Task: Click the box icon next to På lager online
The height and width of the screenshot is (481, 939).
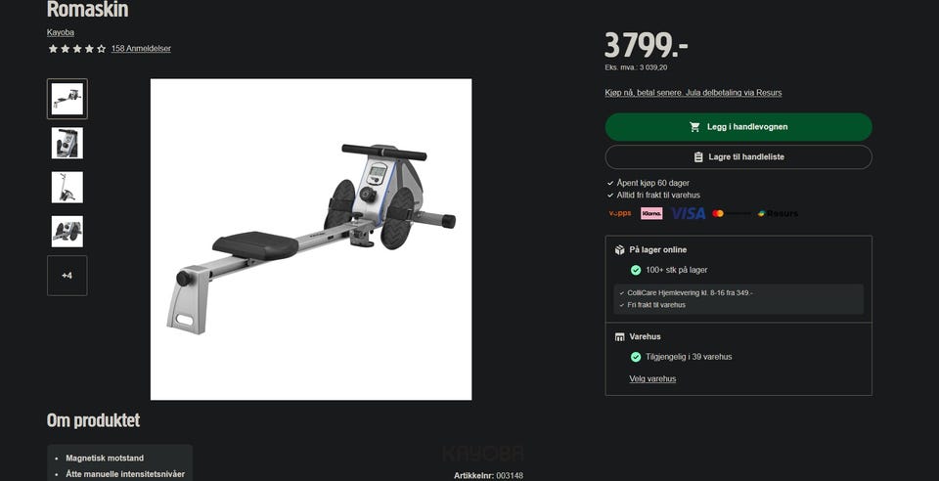Action: pyautogui.click(x=620, y=250)
